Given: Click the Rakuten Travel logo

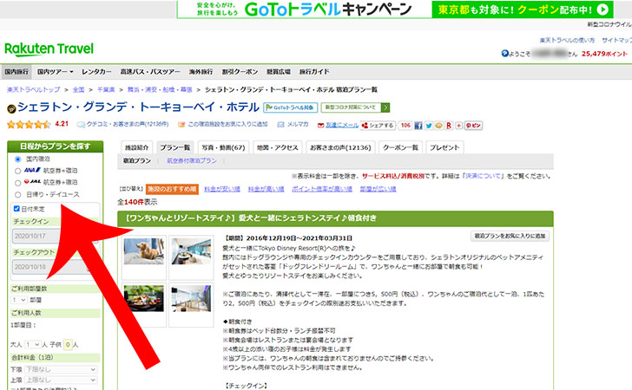Looking at the screenshot, I should pos(49,49).
